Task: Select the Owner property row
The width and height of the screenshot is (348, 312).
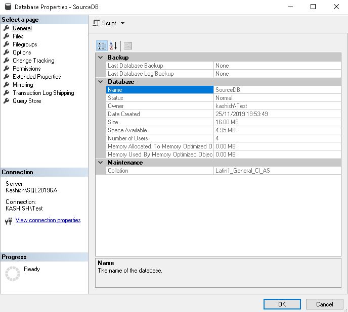Action: pos(160,106)
